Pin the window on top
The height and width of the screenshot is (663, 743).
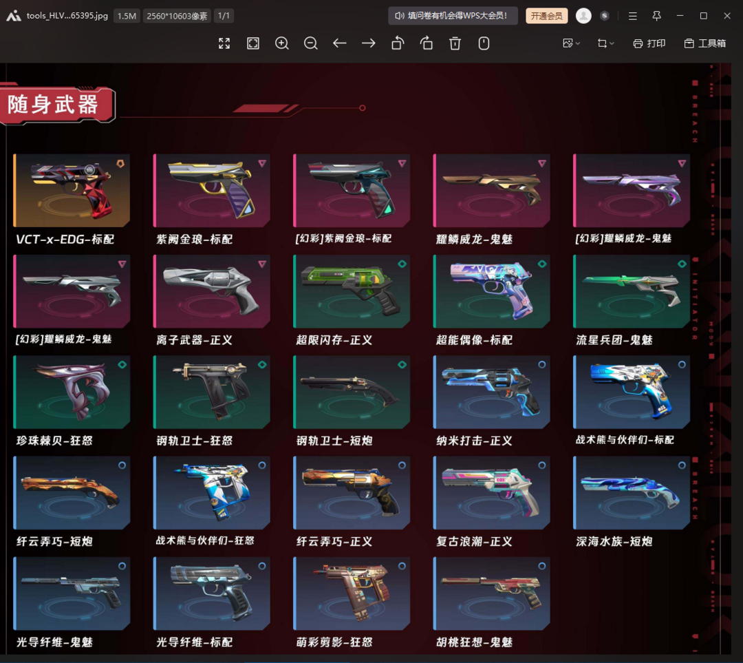click(x=656, y=16)
